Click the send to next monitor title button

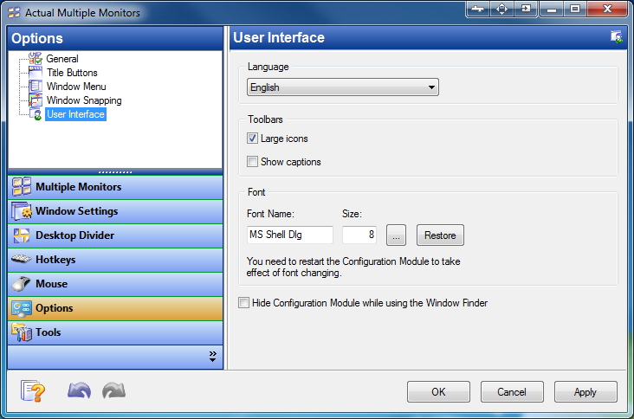pyautogui.click(x=526, y=9)
